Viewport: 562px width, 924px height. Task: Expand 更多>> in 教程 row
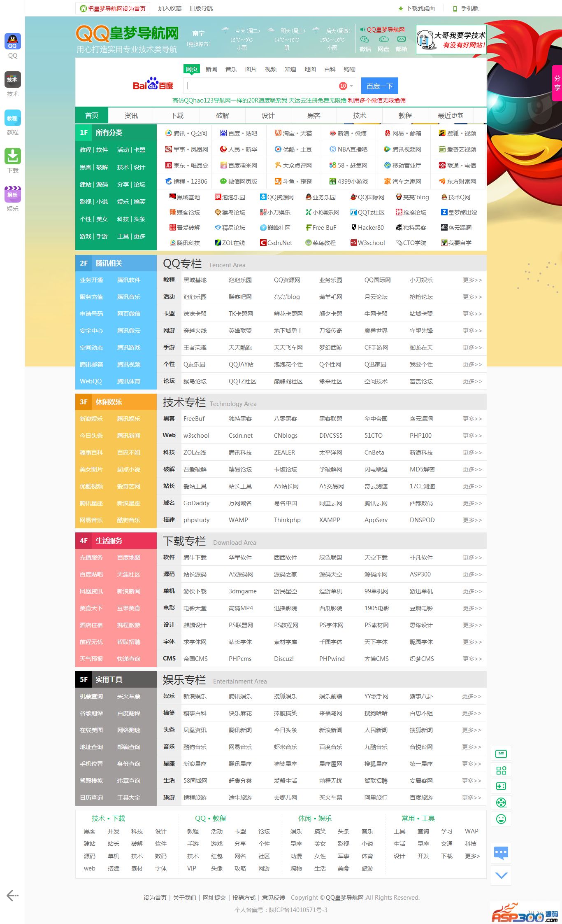point(472,280)
